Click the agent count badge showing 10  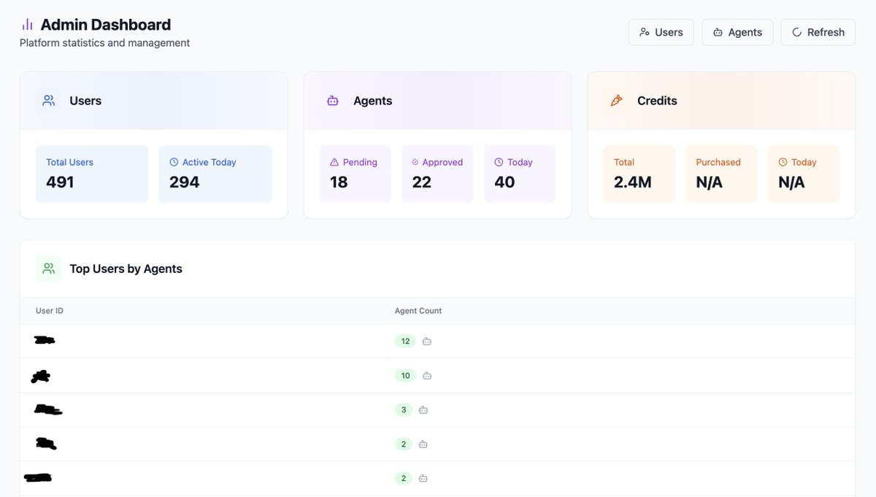point(405,376)
